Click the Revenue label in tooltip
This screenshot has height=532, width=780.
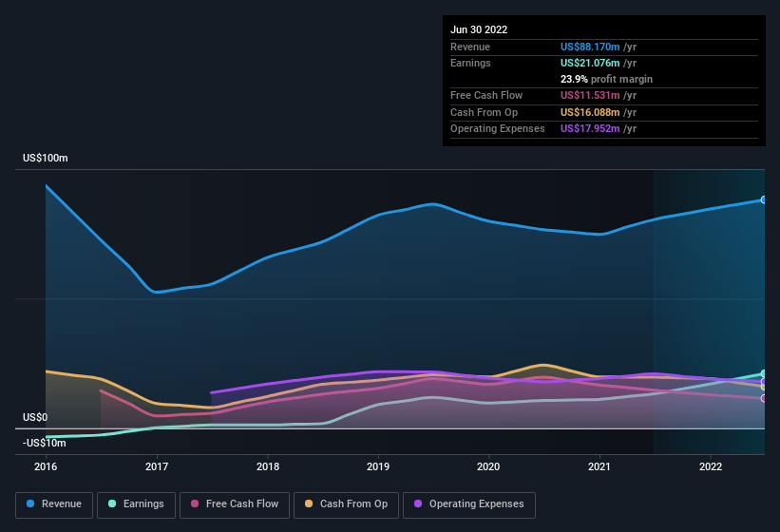point(470,47)
